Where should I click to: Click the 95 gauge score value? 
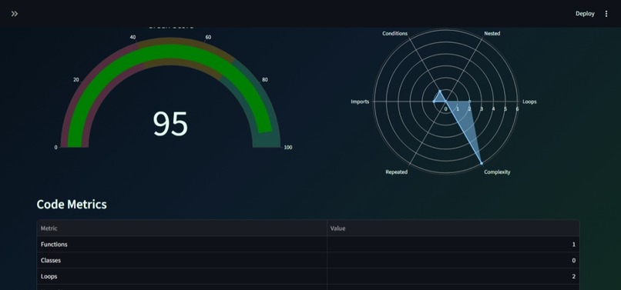pyautogui.click(x=170, y=124)
